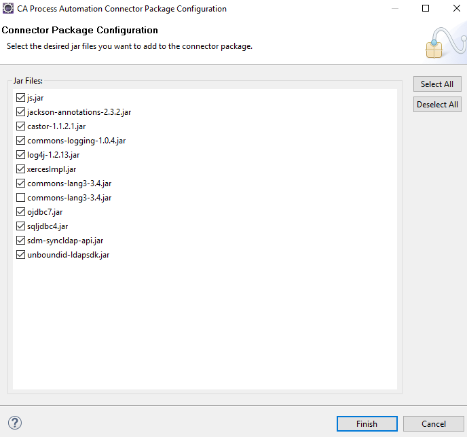Image resolution: width=467 pixels, height=437 pixels.
Task: Toggle the log4j-1.2.13.jar checkbox
Action: coord(20,155)
